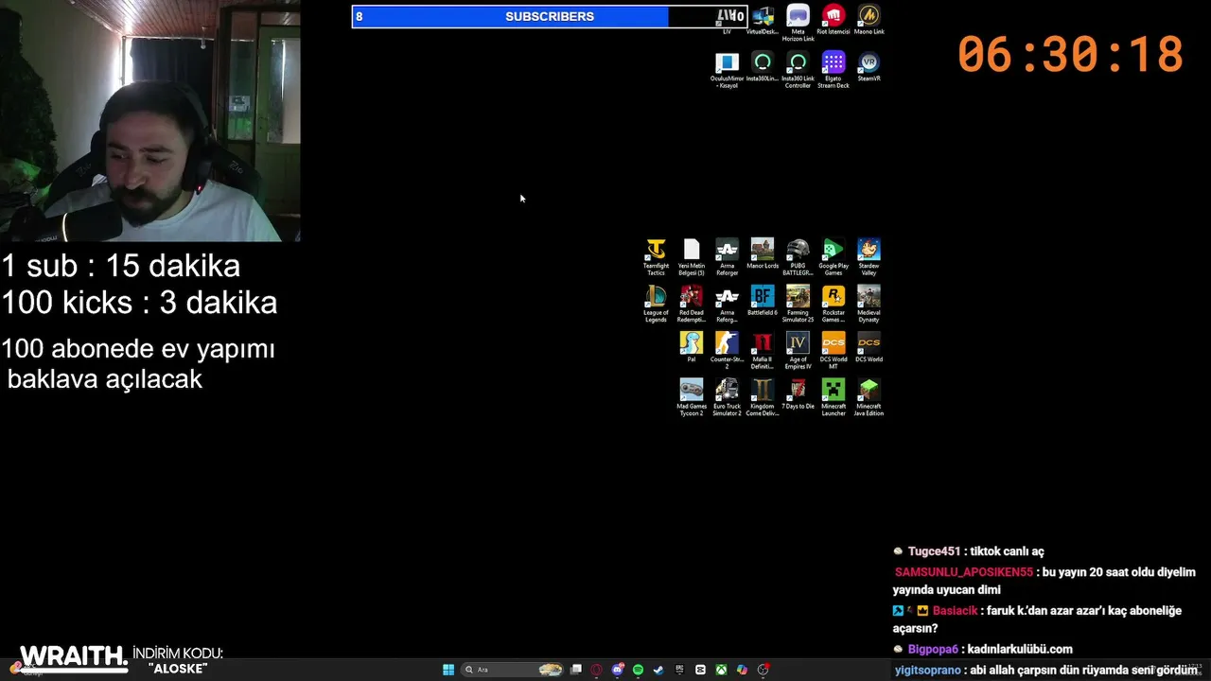Select the Stardew Valley icon
1211x681 pixels.
pyautogui.click(x=869, y=257)
